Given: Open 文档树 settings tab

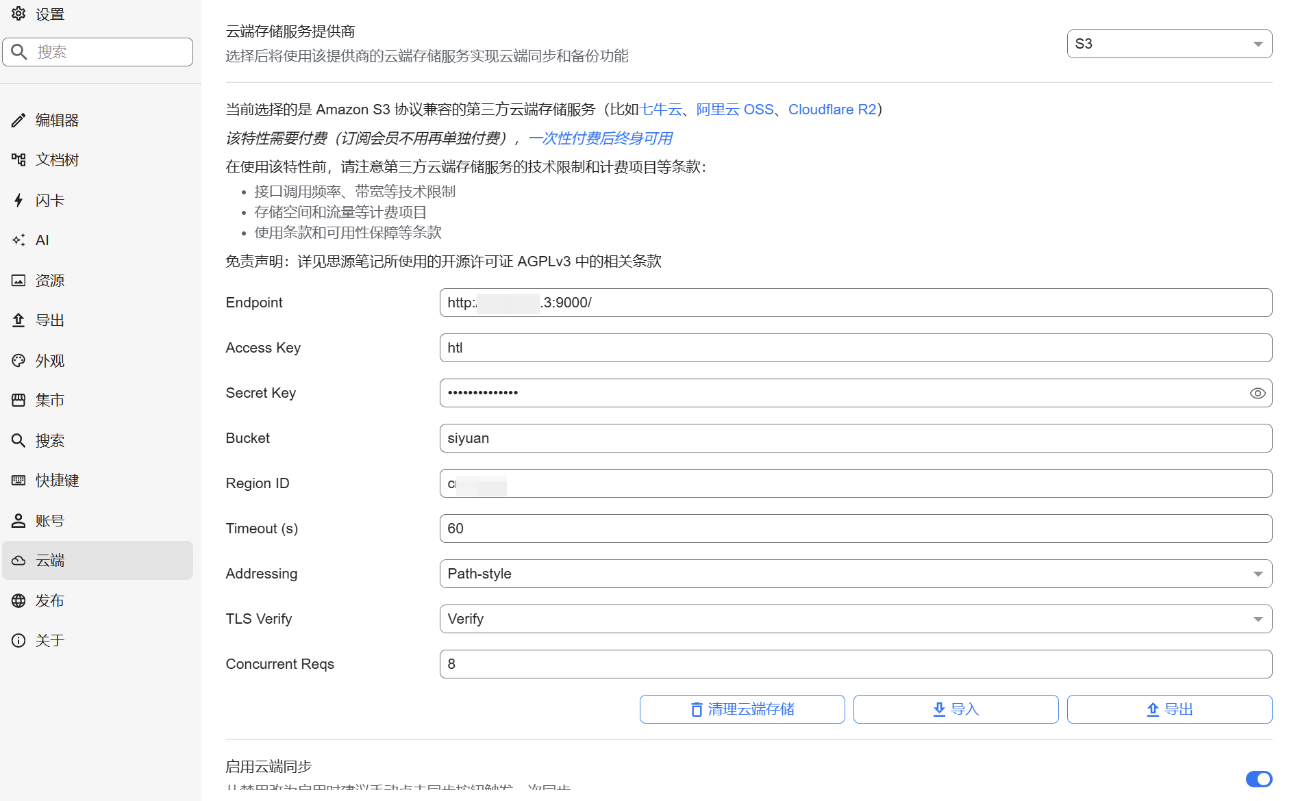Looking at the screenshot, I should [98, 160].
